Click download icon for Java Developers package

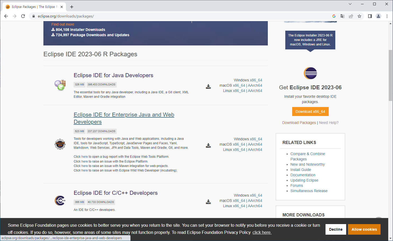(x=209, y=87)
